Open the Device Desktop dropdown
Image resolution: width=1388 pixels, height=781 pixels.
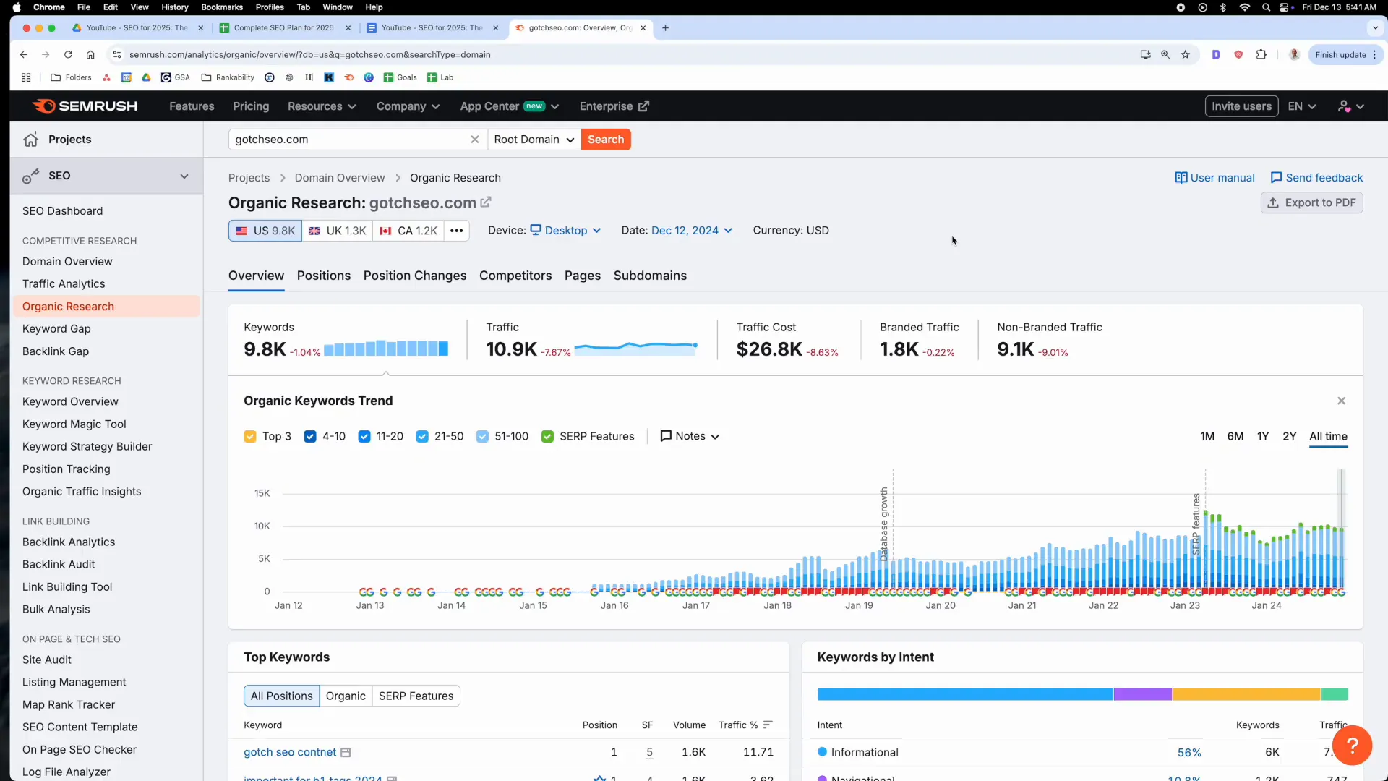(565, 231)
